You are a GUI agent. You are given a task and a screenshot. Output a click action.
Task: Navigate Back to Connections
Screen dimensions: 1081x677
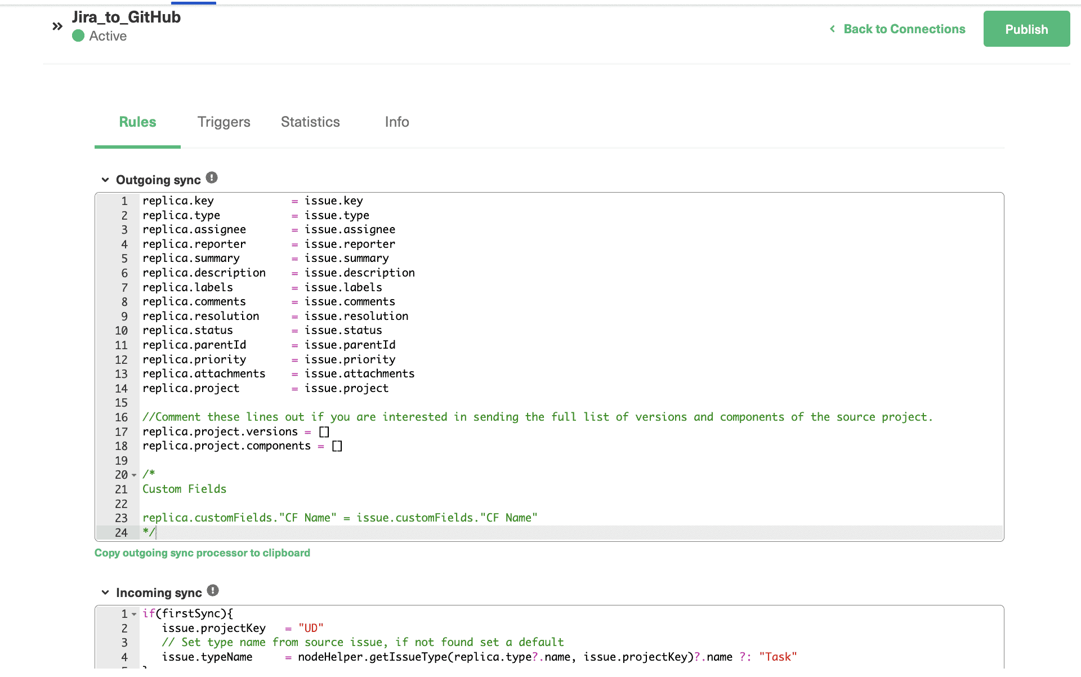[904, 29]
